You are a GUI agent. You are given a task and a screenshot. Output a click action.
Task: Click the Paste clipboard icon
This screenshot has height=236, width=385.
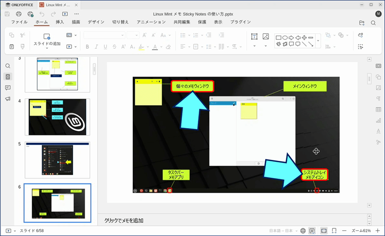pyautogui.click(x=12, y=46)
